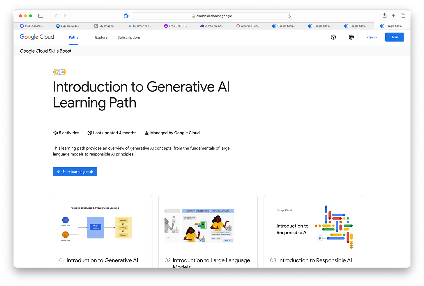
Task: Switch to the Free ChatGP... tab
Action: point(176,26)
